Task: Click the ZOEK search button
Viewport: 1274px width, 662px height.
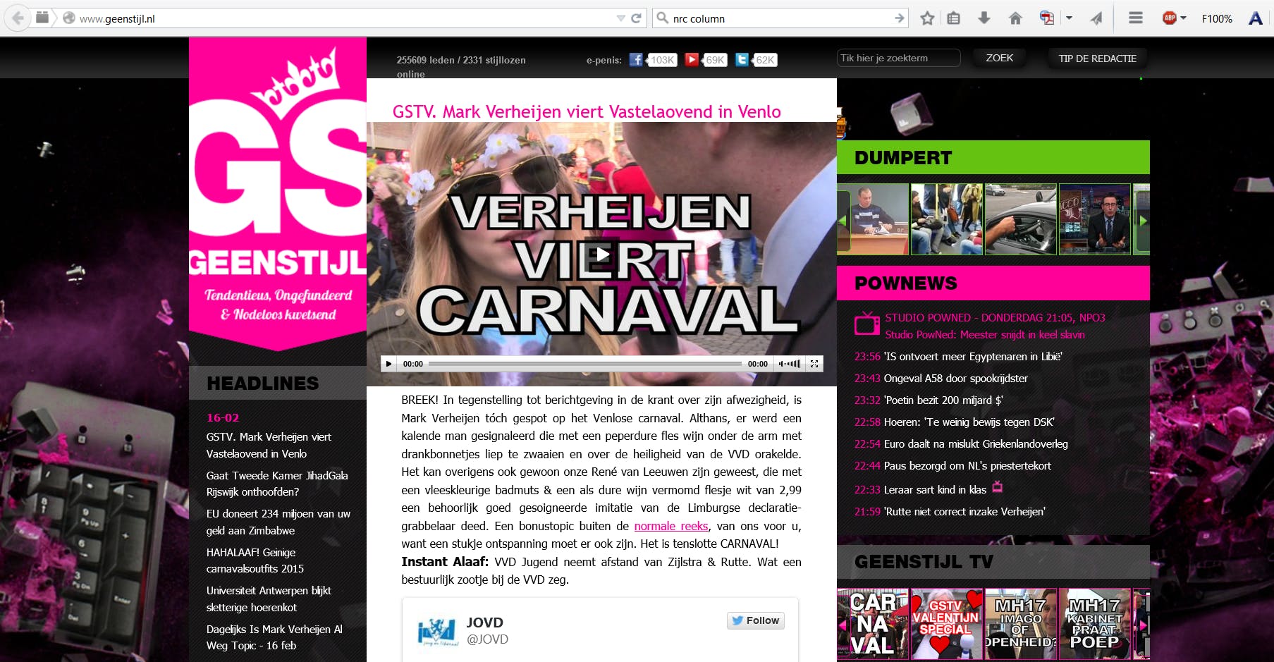Action: (999, 58)
